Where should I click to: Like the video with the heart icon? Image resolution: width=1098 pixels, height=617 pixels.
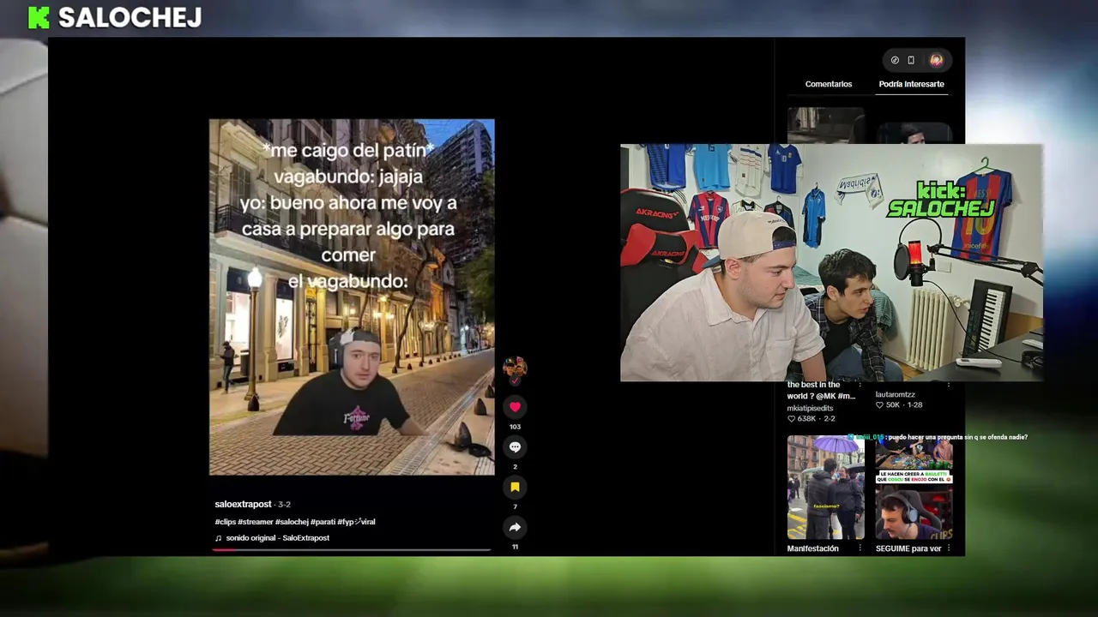tap(515, 407)
